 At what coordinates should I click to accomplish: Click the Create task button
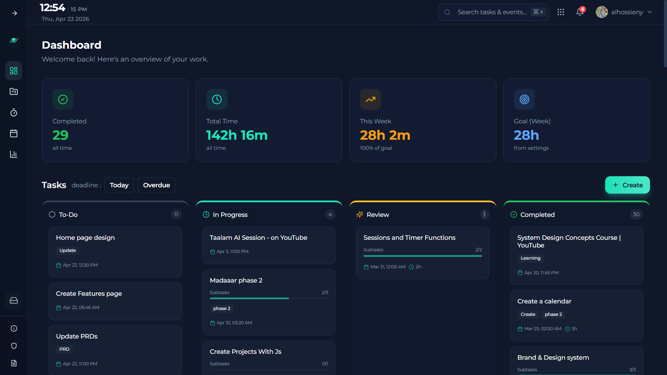(x=627, y=185)
